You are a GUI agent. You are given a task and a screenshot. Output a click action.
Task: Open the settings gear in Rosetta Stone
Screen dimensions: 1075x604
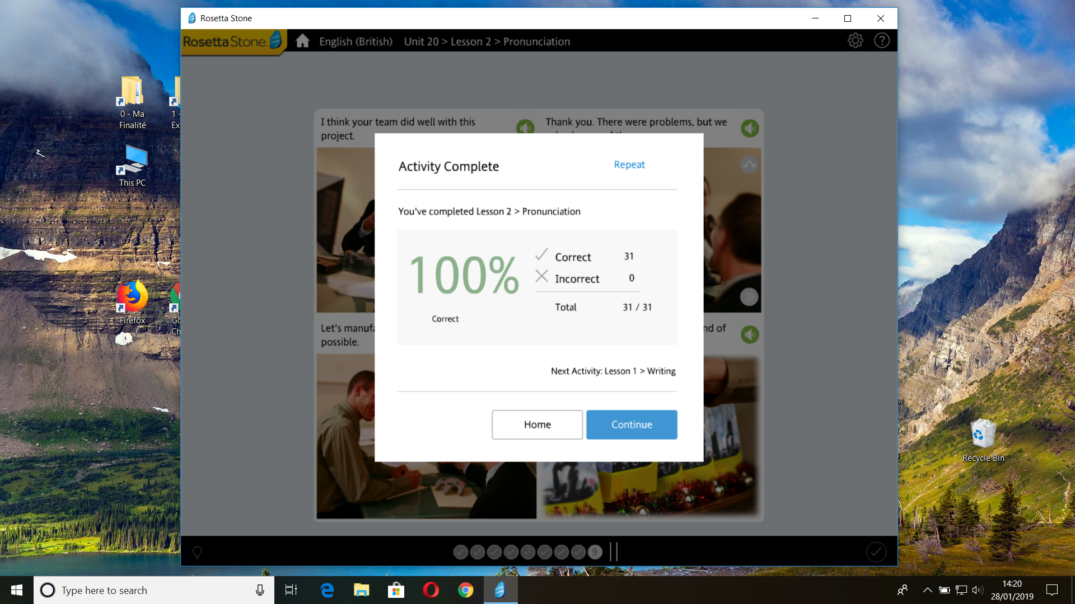tap(855, 40)
